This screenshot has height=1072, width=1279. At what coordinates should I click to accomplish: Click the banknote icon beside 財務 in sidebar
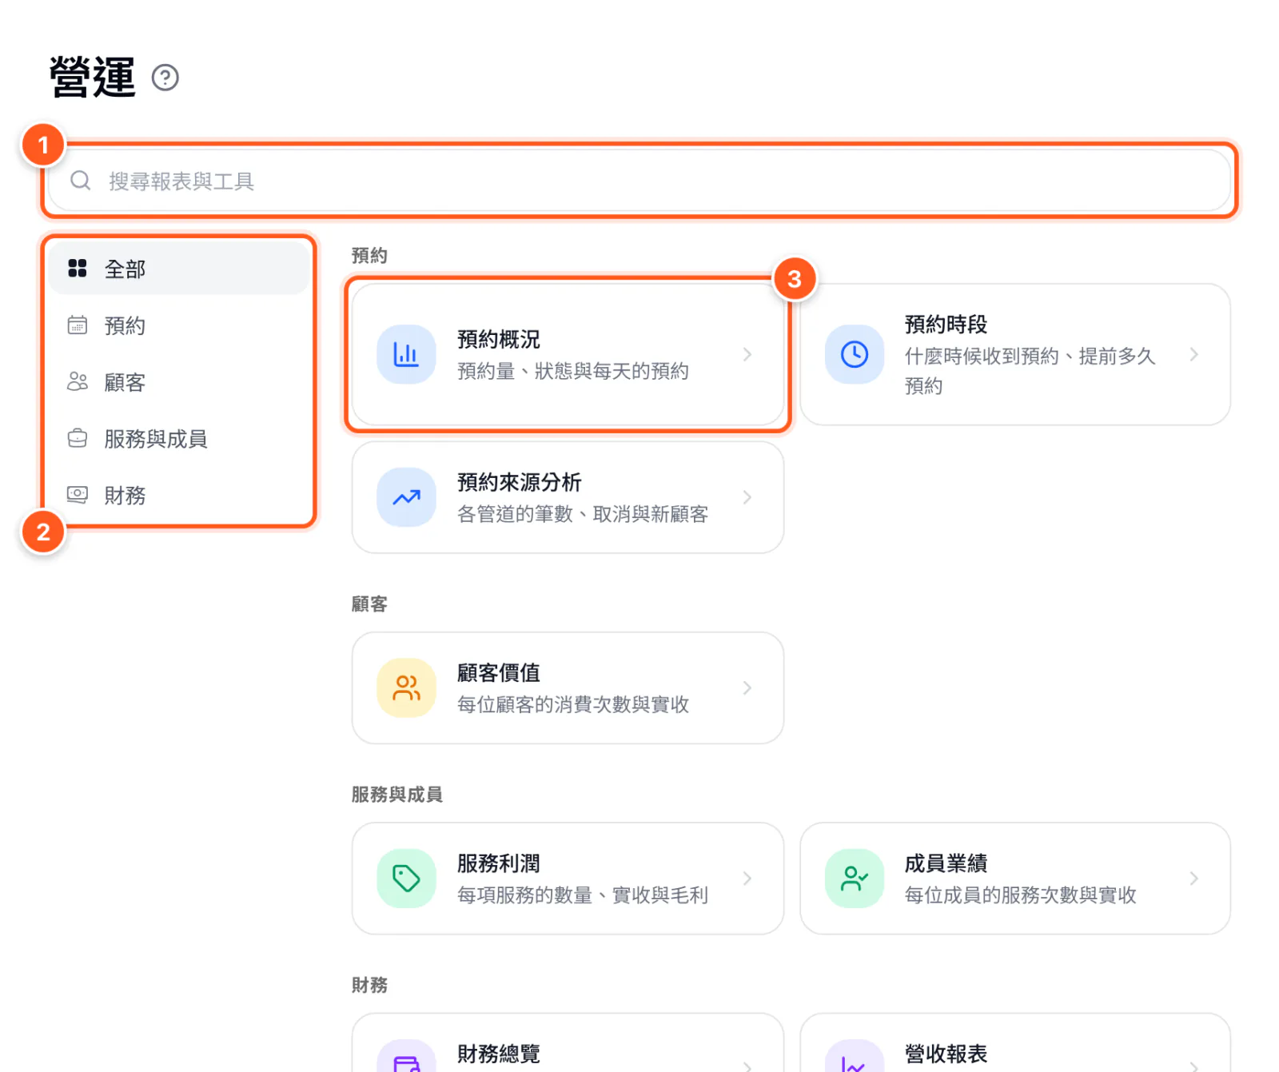click(78, 495)
